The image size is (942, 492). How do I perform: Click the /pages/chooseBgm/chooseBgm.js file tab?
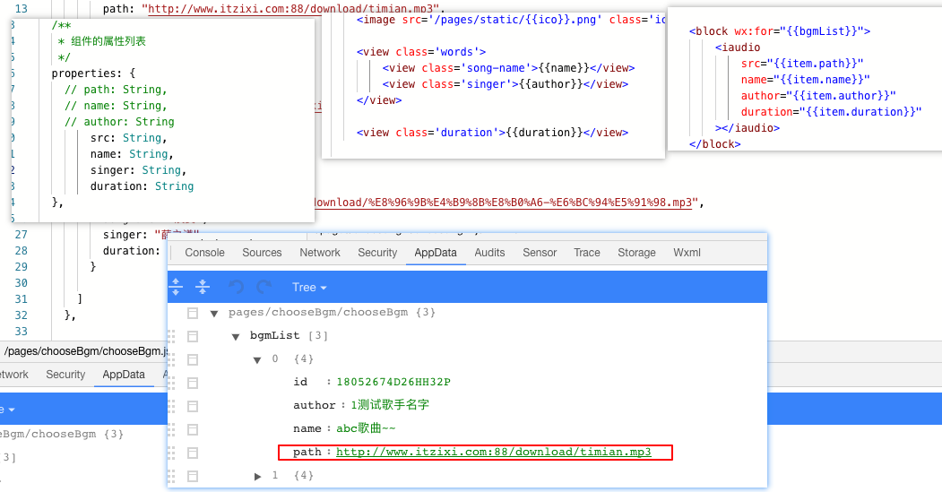86,350
